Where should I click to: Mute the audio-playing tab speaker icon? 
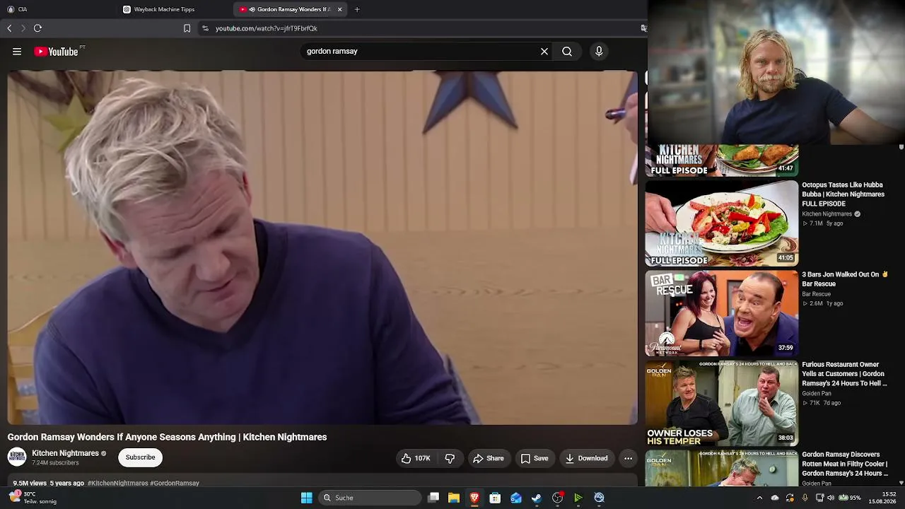tap(252, 9)
